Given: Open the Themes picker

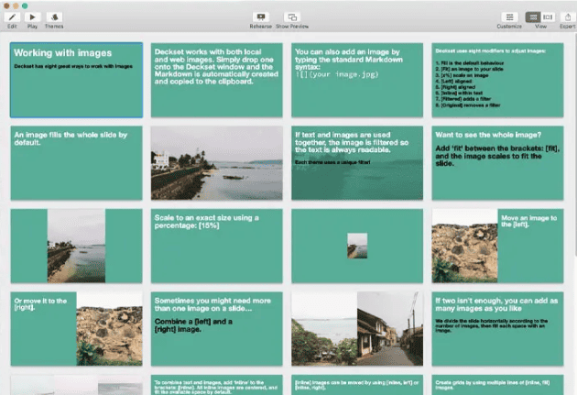Looking at the screenshot, I should tap(54, 16).
